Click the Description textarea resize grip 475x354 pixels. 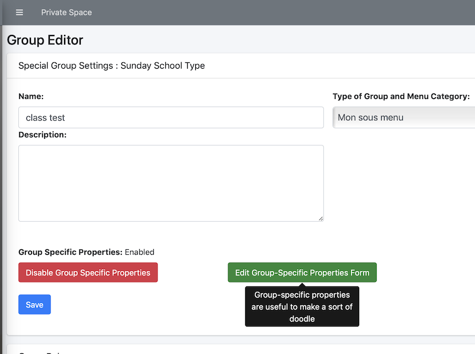(x=321, y=218)
